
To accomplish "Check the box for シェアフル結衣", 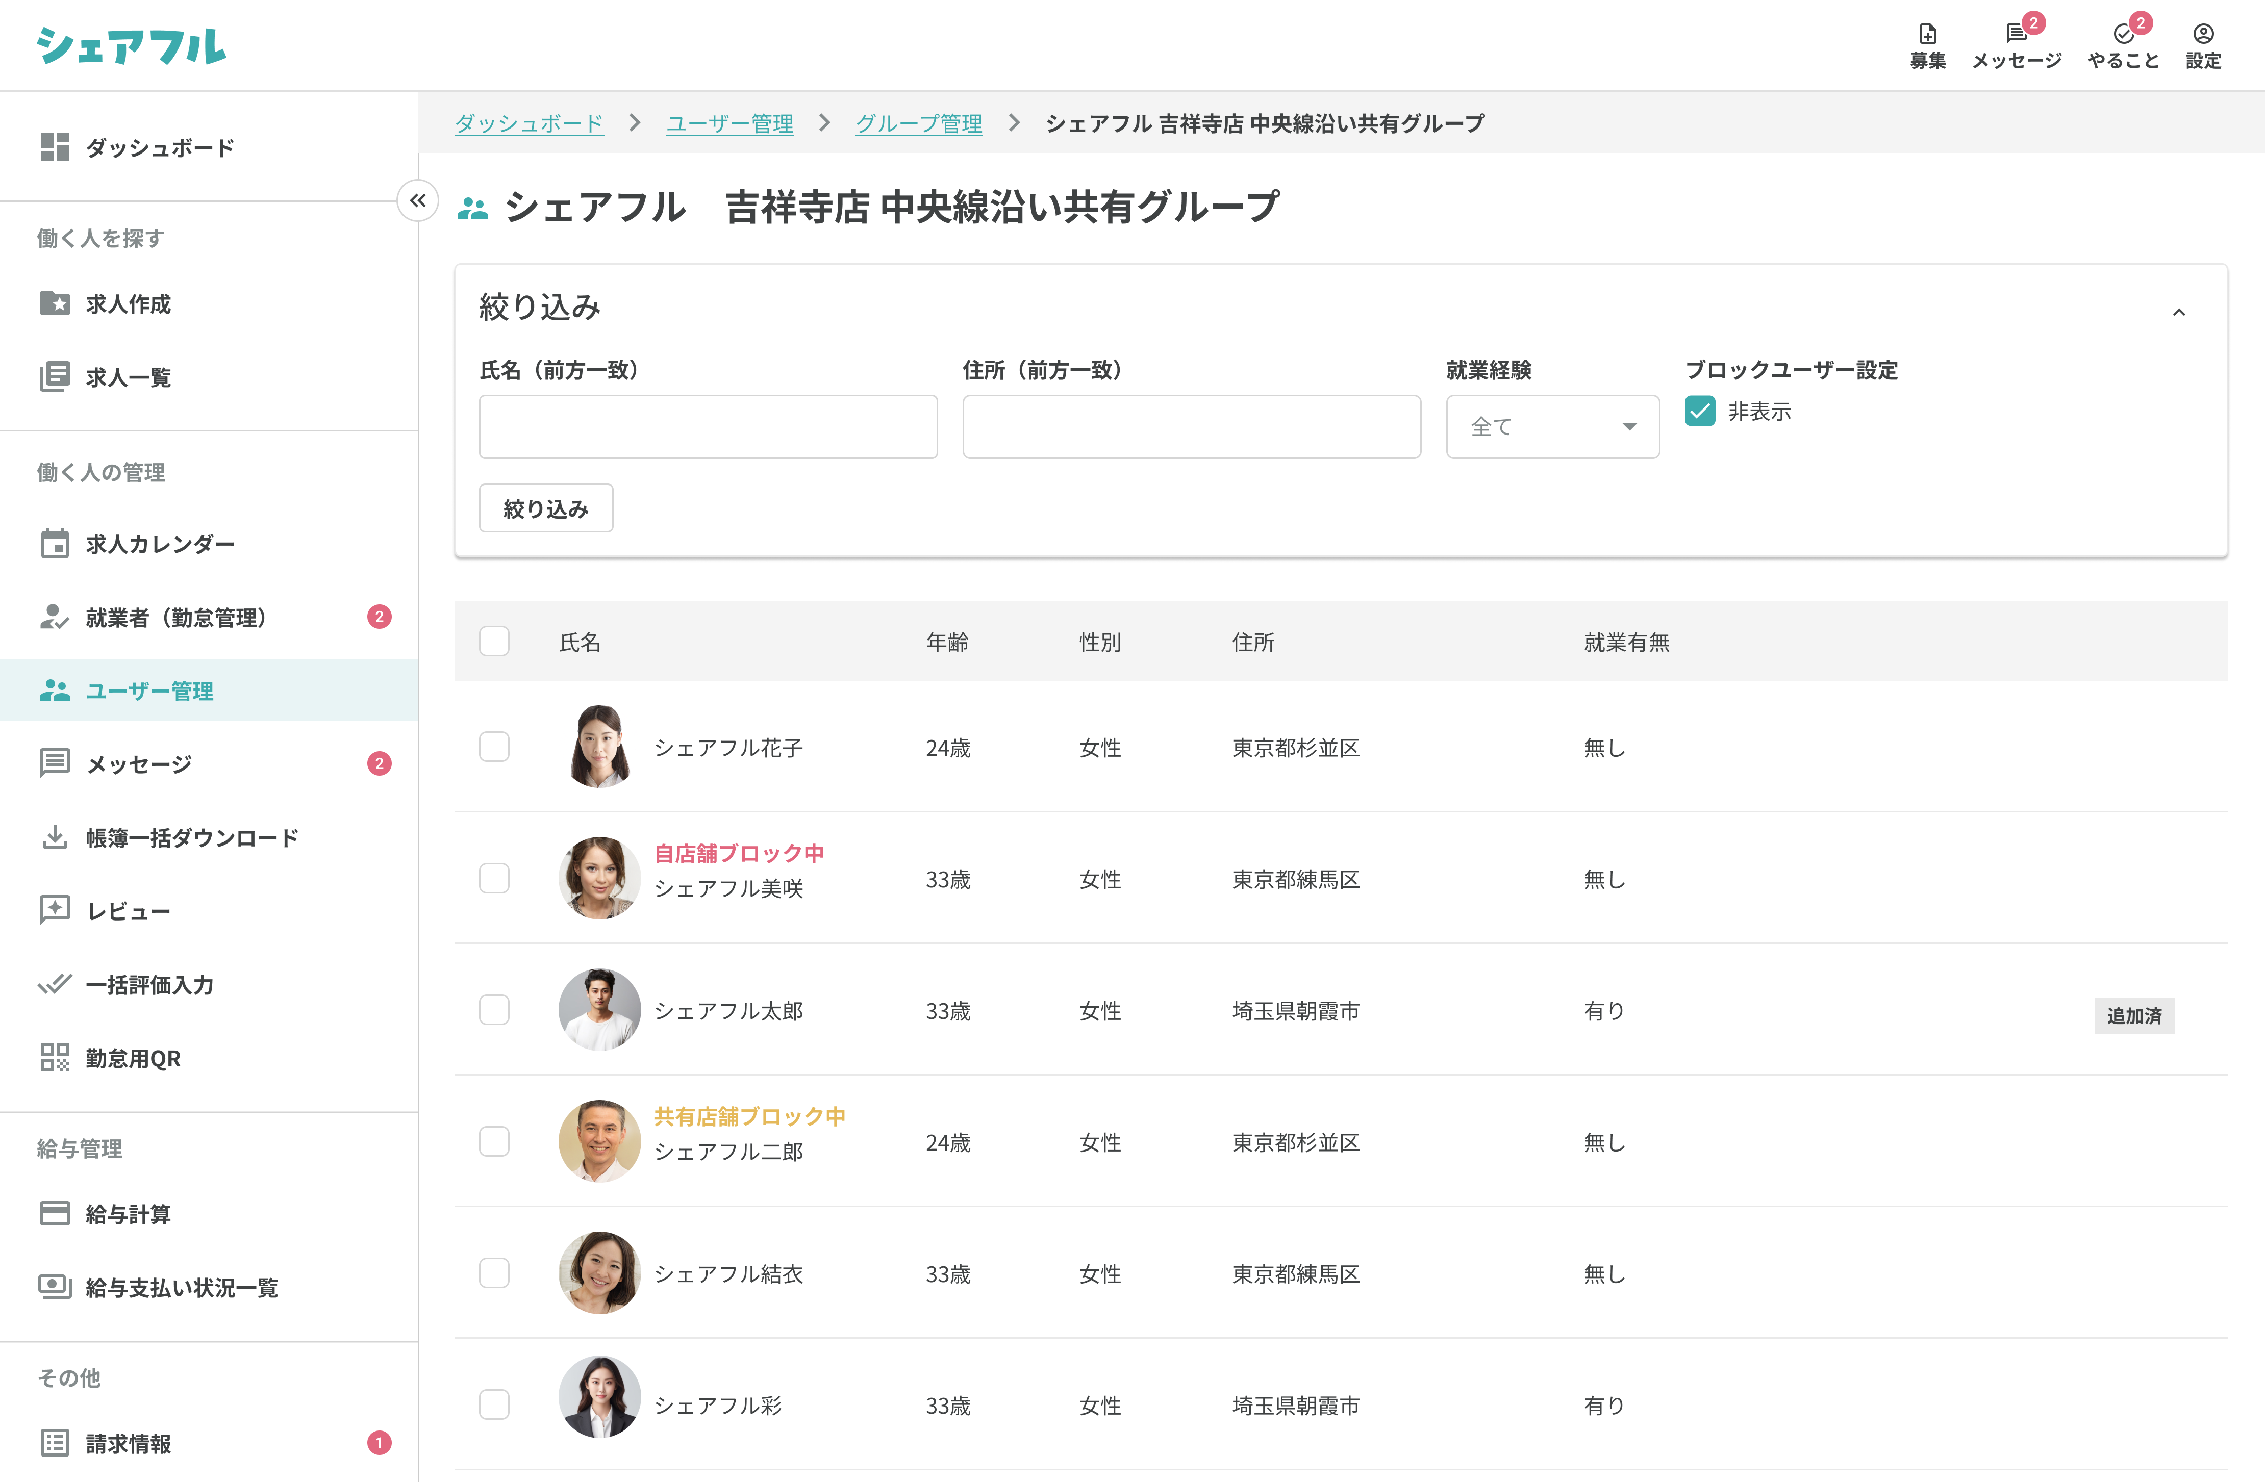I will pos(494,1273).
